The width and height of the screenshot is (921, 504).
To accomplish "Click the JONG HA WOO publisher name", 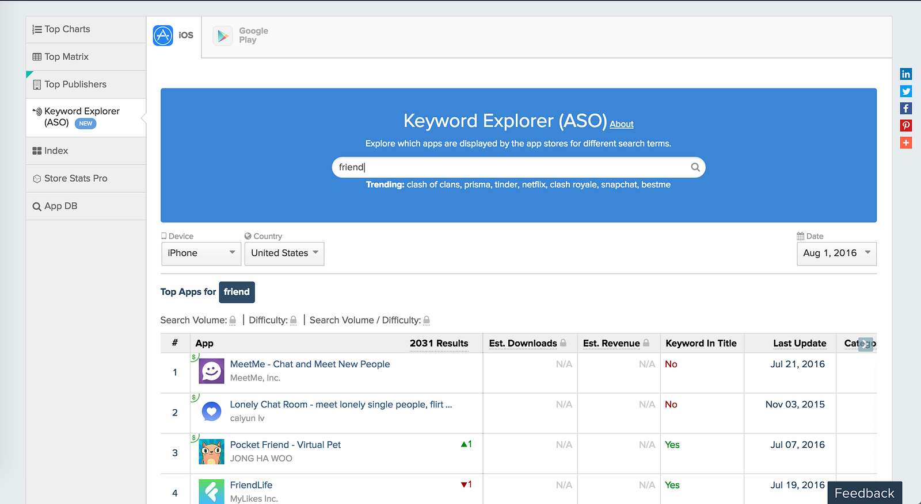I will [x=261, y=459].
